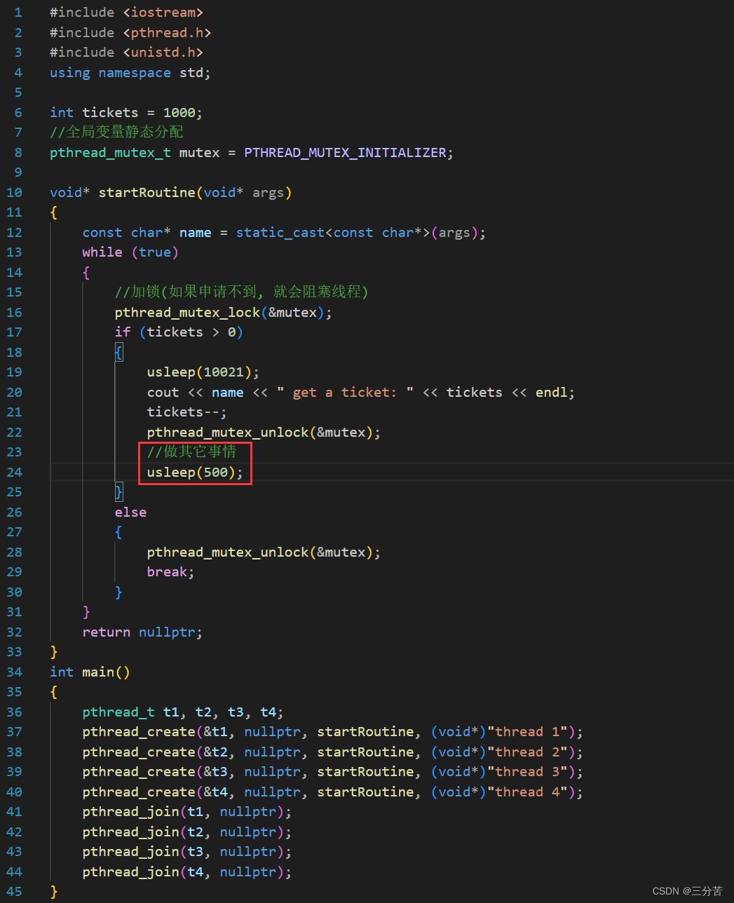Click the '#include <unistd.h>' line

click(x=126, y=53)
